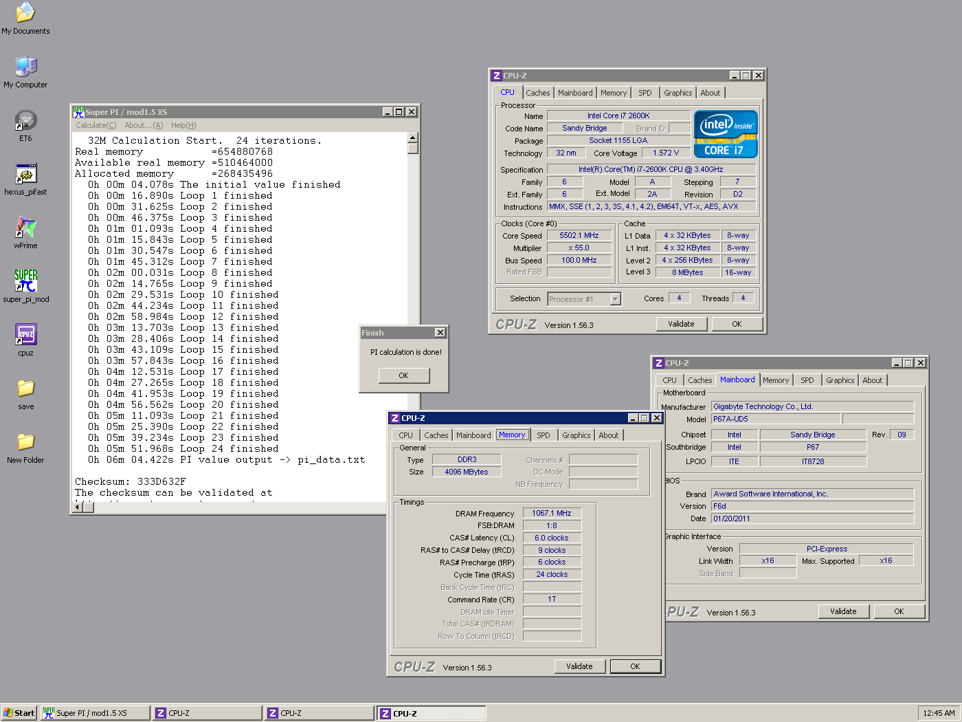The height and width of the screenshot is (722, 962).
Task: Select Caches tab in Memory window
Action: (436, 435)
